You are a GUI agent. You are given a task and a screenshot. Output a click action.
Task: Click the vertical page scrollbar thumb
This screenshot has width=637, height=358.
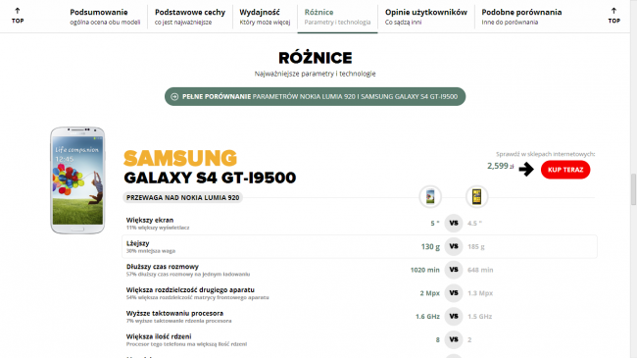(633, 189)
